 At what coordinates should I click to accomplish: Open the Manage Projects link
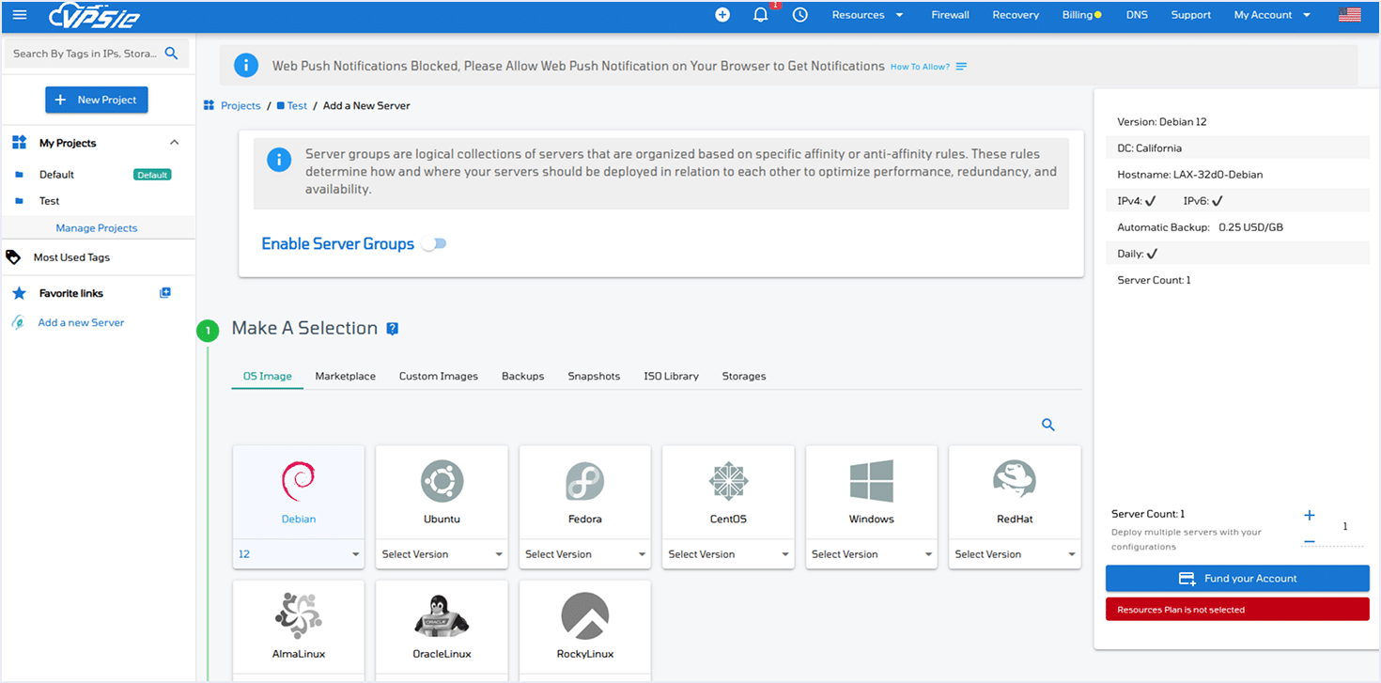(97, 228)
